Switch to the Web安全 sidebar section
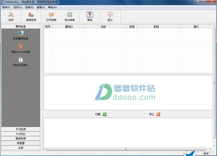The image size is (217, 156). tap(21, 134)
